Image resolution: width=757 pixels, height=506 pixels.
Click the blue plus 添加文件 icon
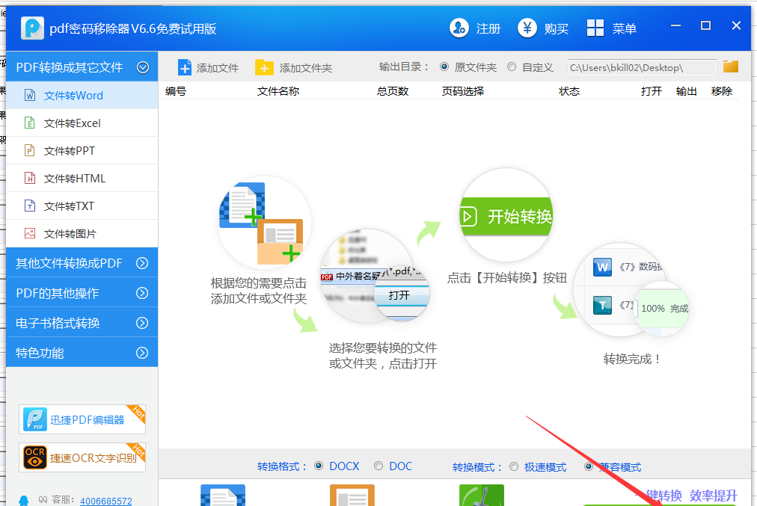[185, 67]
